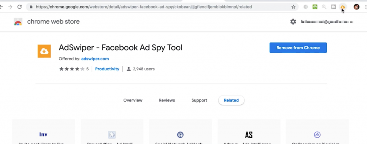Select the Support tab
367x144 pixels.
(199, 100)
